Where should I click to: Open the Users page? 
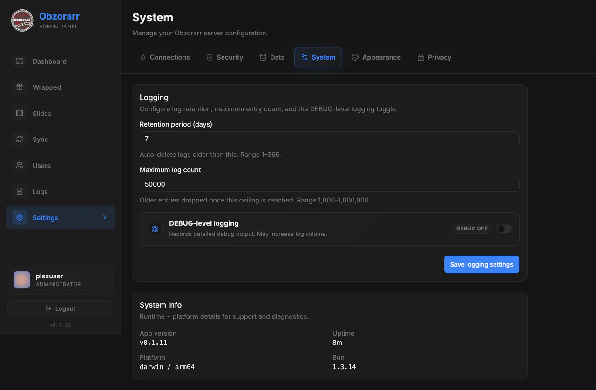tap(60, 165)
